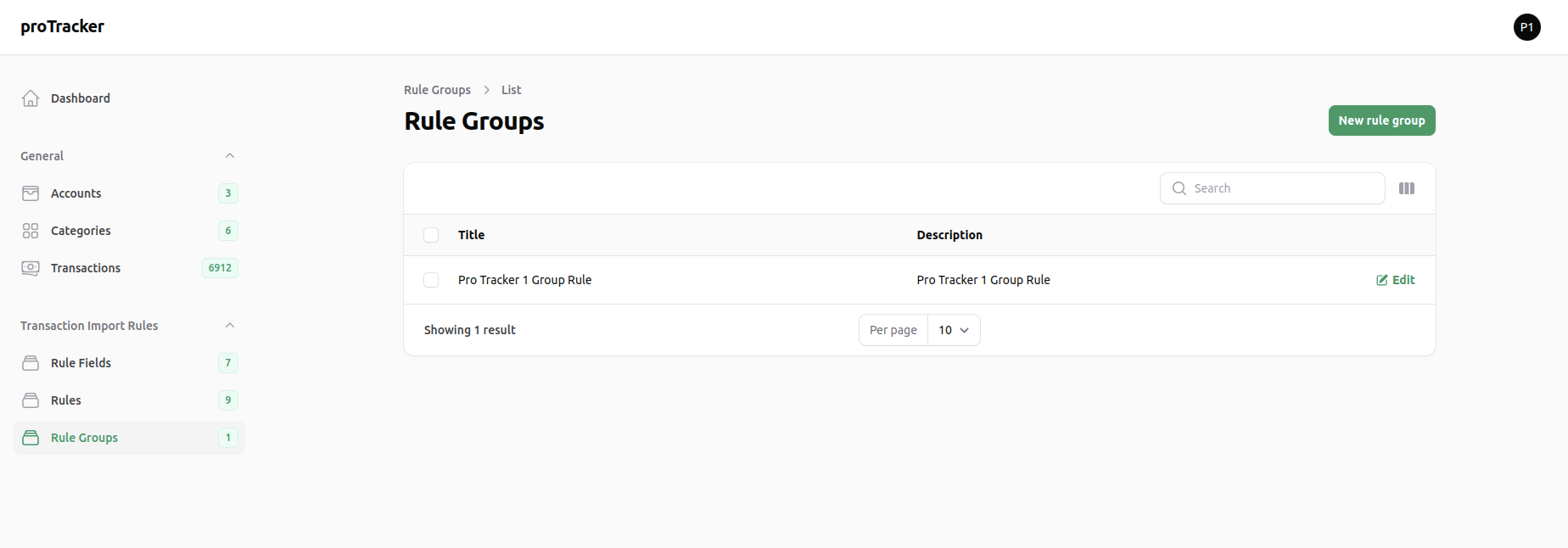The height and width of the screenshot is (548, 1568).
Task: Select all rows with header checkbox
Action: (x=431, y=235)
